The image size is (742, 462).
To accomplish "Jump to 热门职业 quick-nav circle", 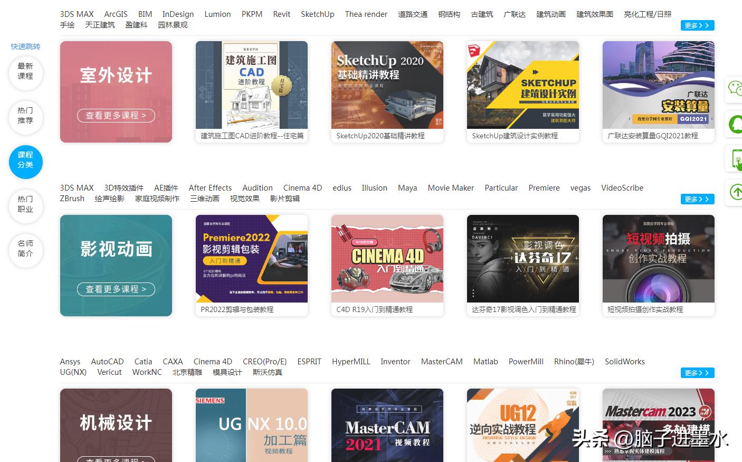I will [25, 204].
